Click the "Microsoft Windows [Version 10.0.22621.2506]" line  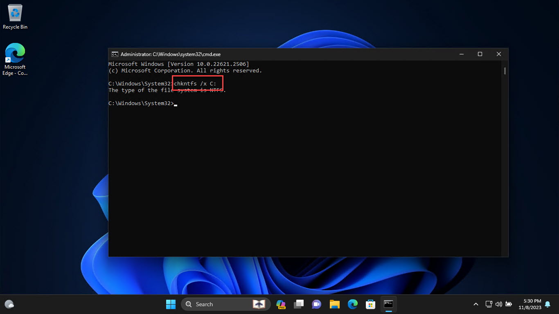coord(179,64)
